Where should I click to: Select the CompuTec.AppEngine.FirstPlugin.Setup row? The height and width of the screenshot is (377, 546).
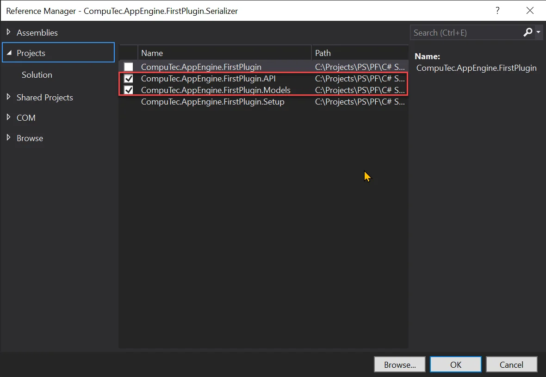coord(213,102)
